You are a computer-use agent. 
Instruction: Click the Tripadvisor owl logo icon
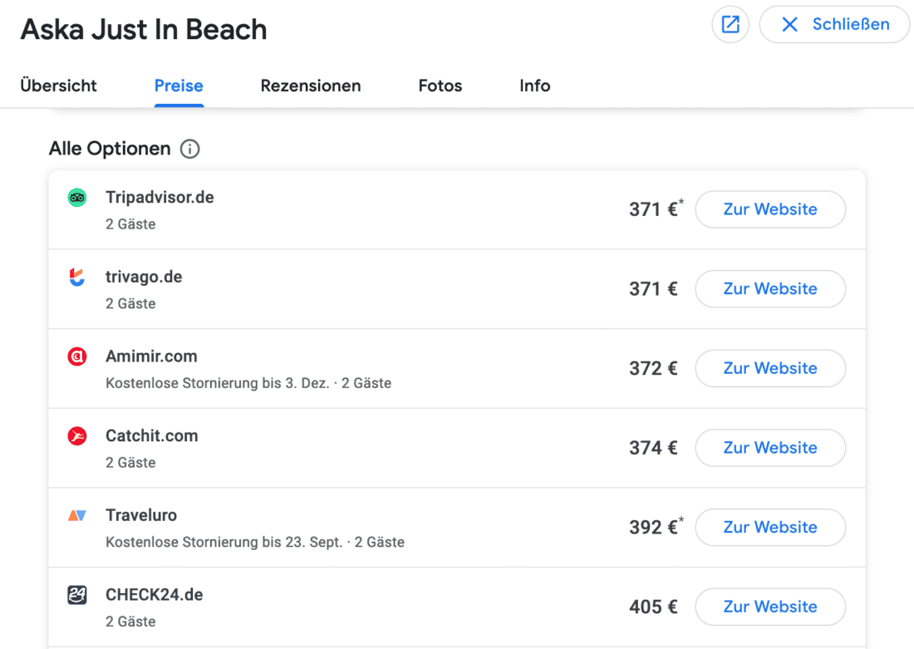77,198
